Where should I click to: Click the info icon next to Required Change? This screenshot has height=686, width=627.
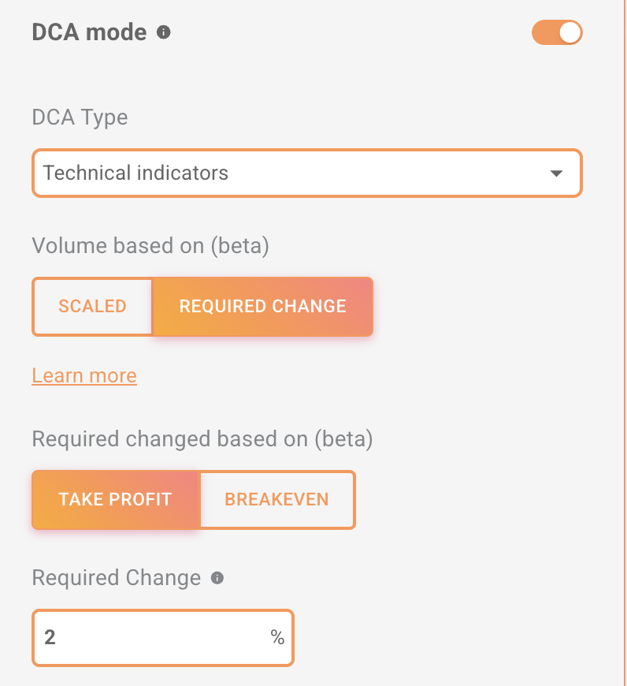coord(218,578)
